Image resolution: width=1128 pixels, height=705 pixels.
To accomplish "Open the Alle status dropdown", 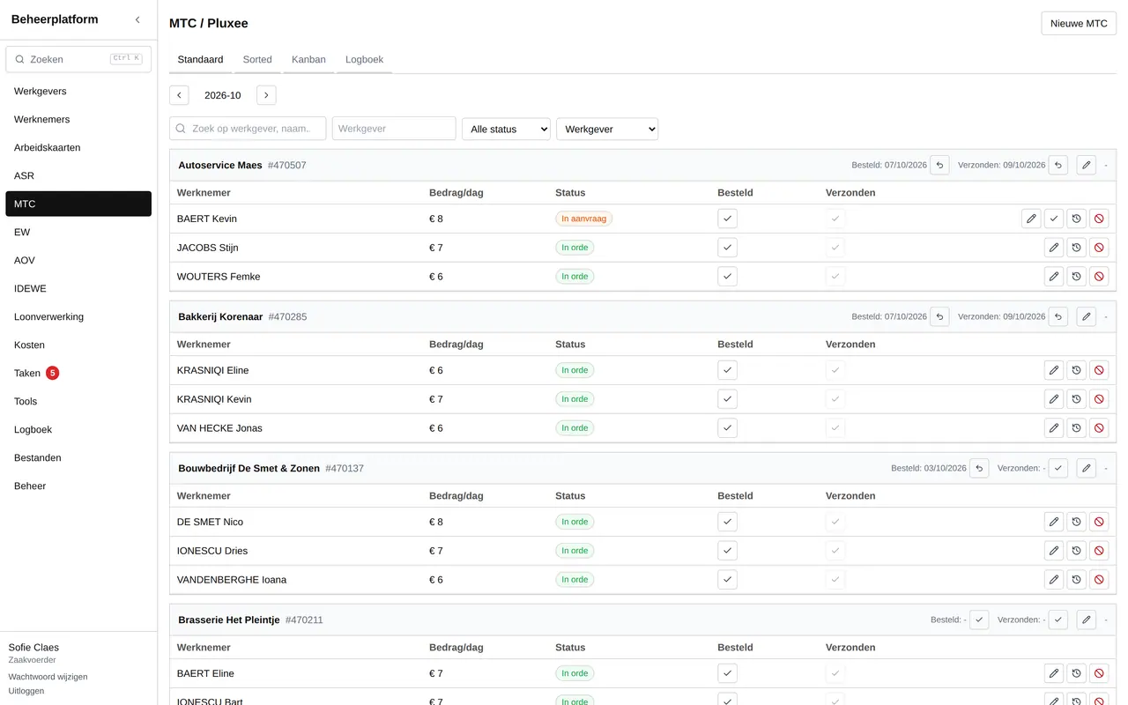I will pos(506,129).
